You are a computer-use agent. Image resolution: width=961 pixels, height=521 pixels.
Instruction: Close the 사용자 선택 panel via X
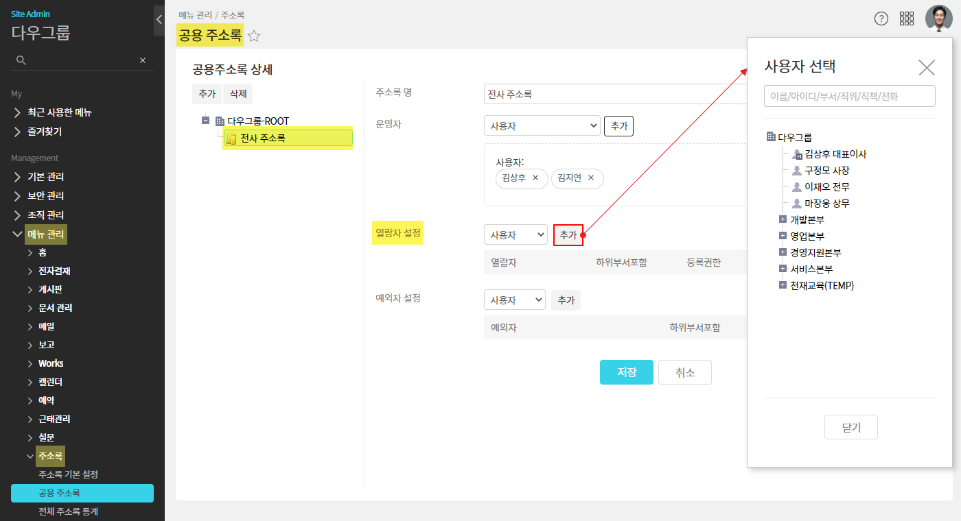[927, 67]
